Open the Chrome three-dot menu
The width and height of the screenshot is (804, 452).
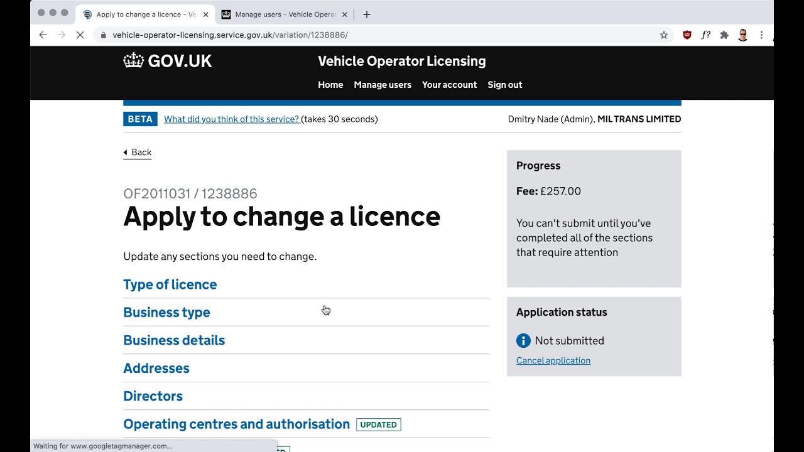(x=761, y=35)
